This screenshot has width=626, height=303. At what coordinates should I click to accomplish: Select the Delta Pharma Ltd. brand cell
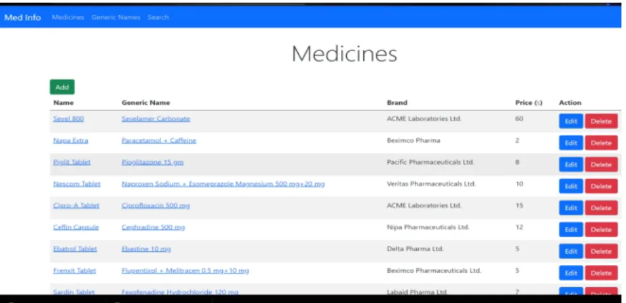point(415,249)
